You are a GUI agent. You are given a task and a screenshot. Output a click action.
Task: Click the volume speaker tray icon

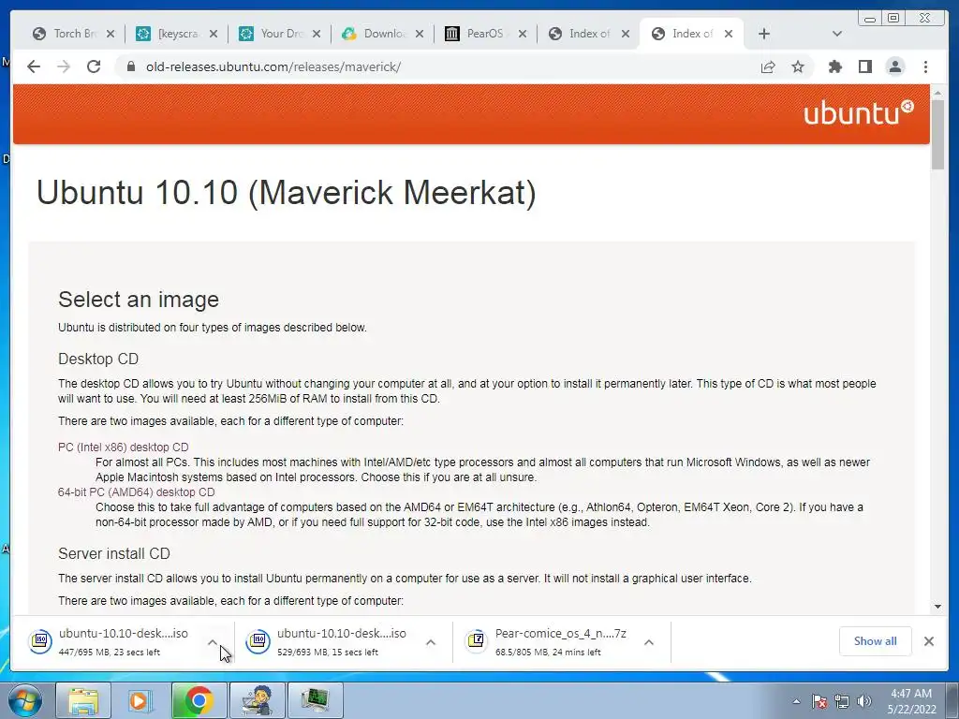point(864,701)
